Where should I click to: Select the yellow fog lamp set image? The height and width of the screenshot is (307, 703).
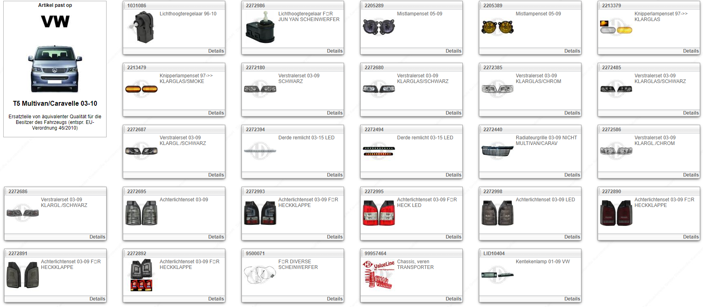coord(497,27)
